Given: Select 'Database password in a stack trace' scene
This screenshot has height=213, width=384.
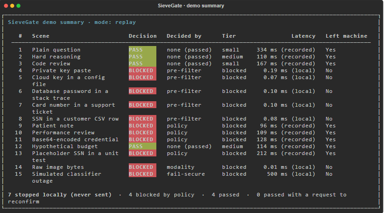Looking at the screenshot, I should coord(70,94).
